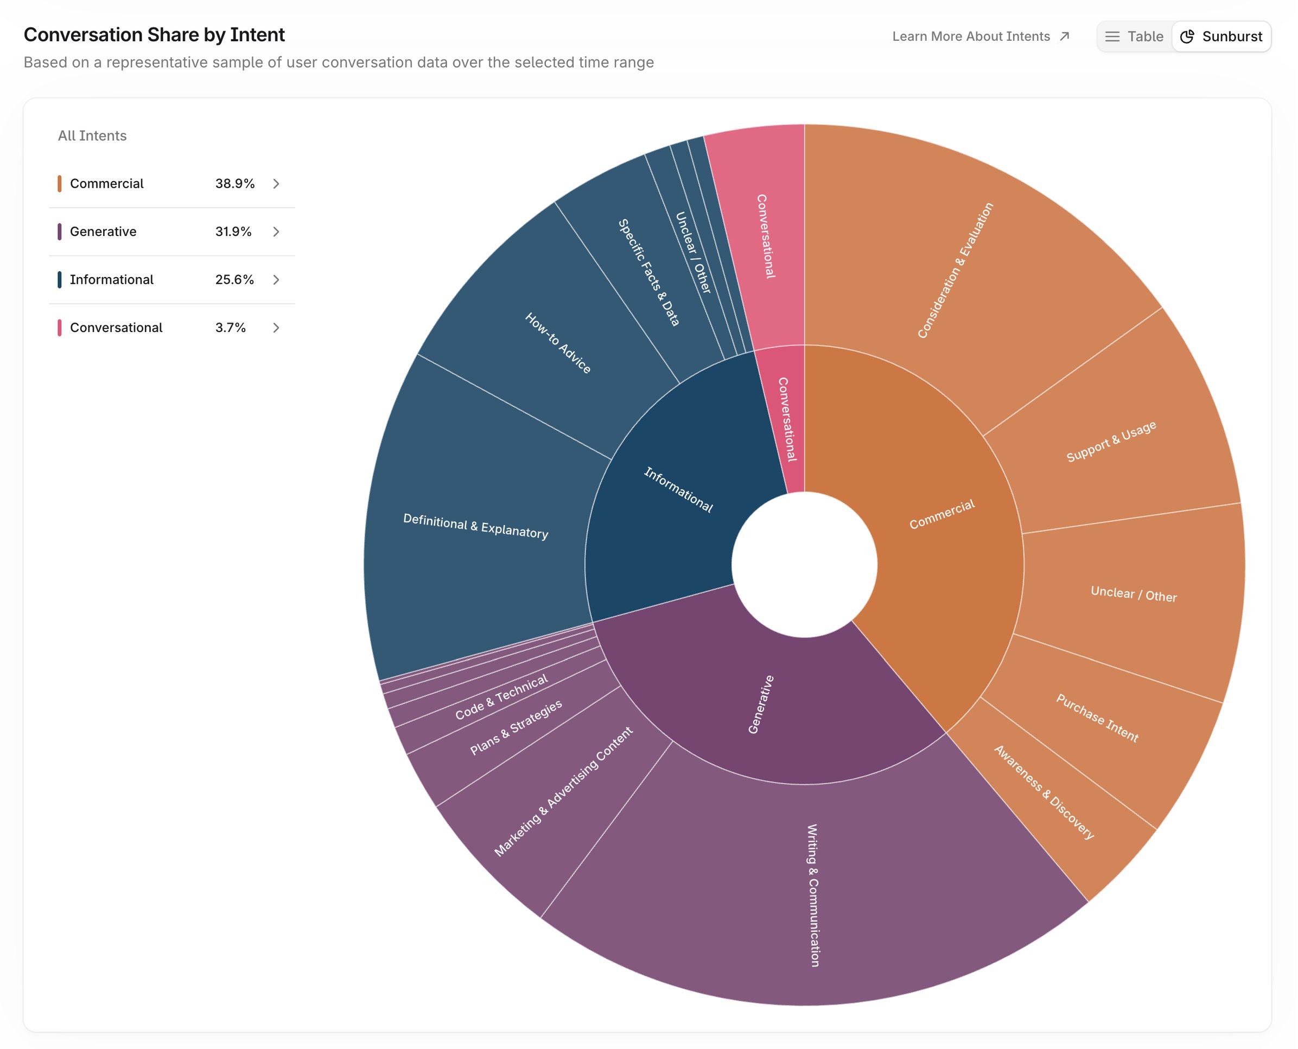
Task: Click the orange Unclear / Other Commercial segment
Action: pos(1134,595)
